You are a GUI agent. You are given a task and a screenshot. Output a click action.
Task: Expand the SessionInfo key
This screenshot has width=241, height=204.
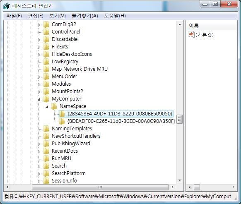click(x=39, y=181)
